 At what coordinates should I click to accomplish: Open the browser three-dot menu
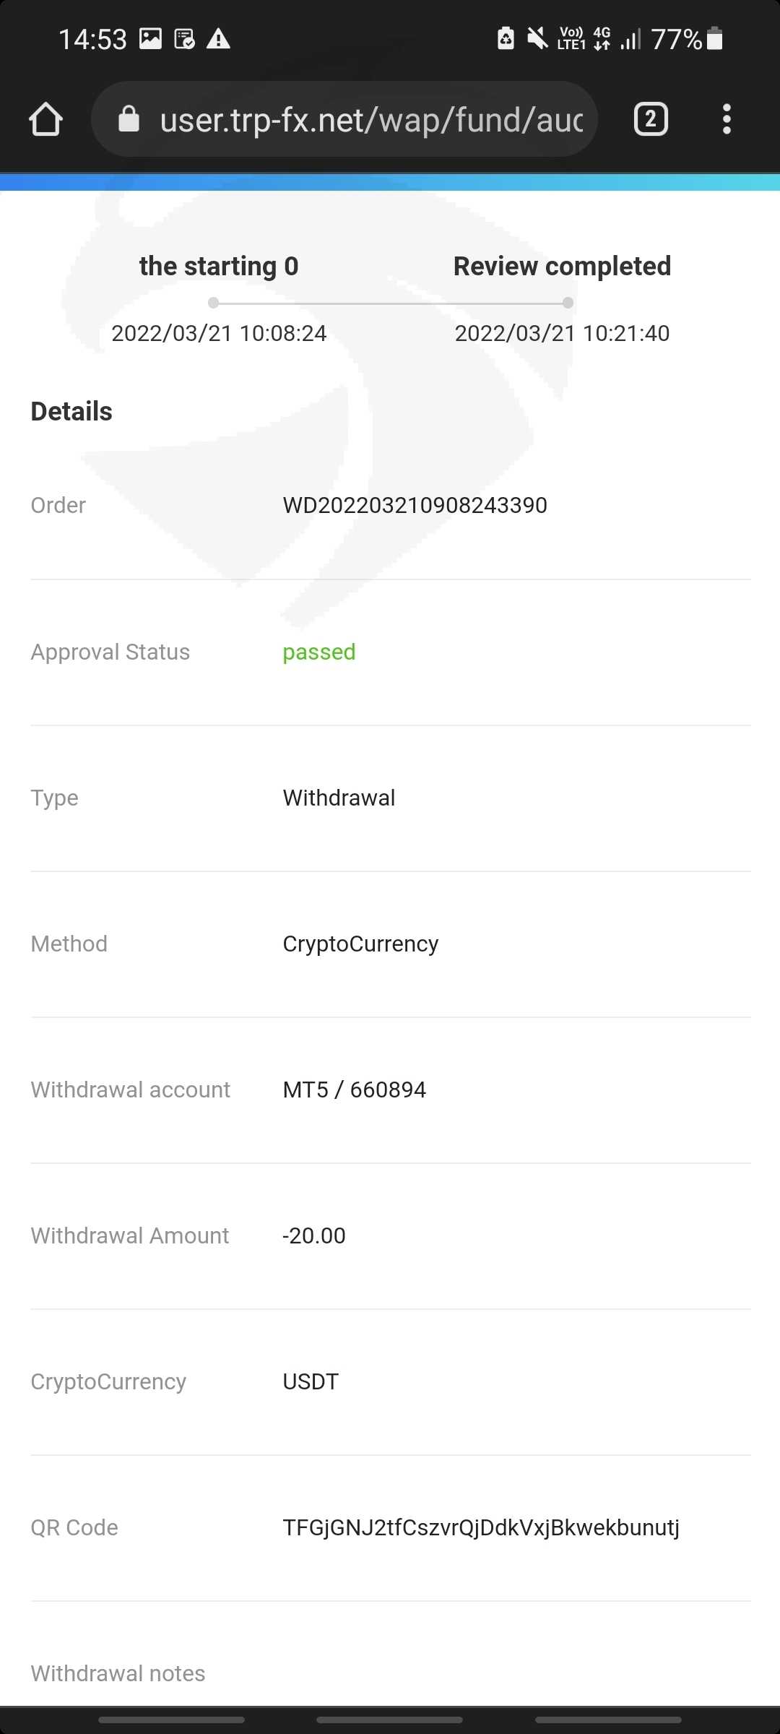(727, 119)
